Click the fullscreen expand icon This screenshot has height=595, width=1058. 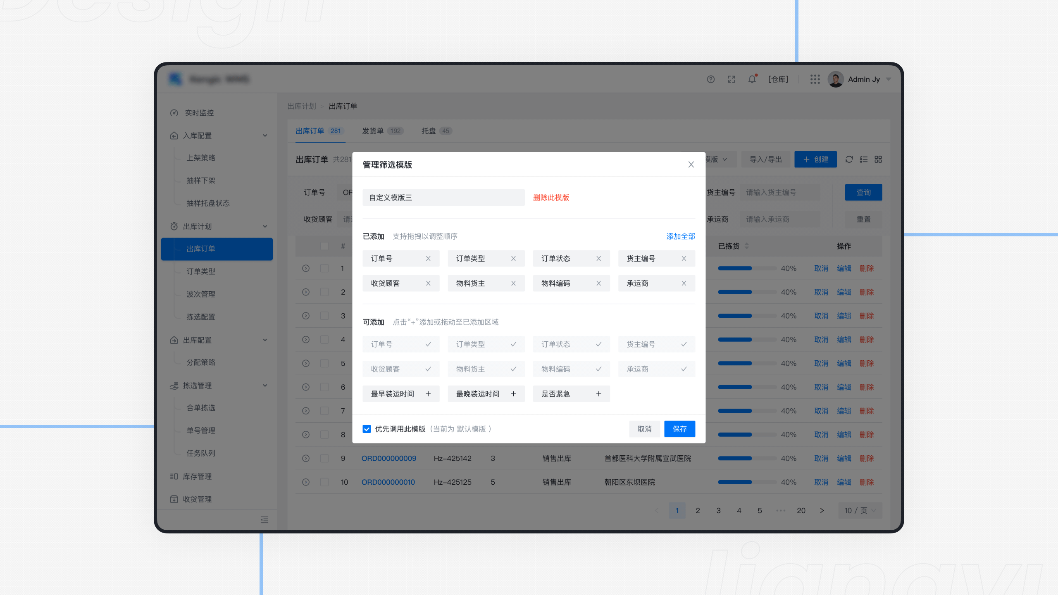[731, 79]
